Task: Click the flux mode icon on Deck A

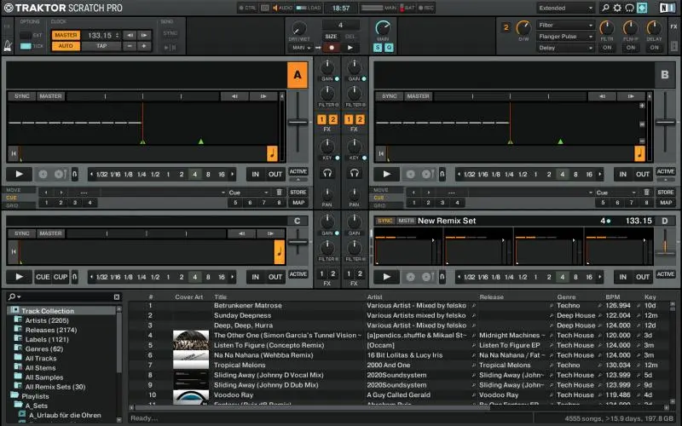Action: 74,174
